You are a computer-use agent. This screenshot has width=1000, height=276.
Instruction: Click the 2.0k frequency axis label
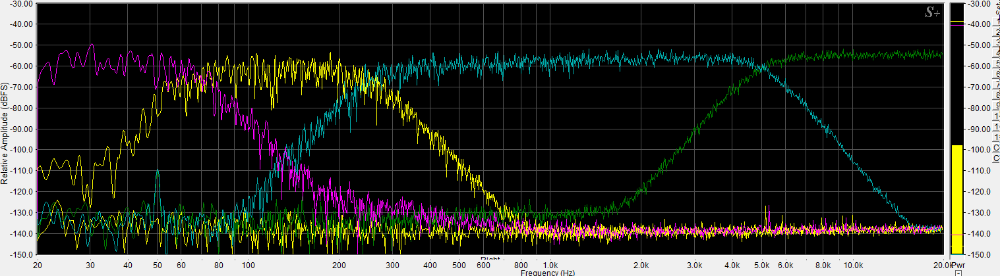click(x=641, y=265)
